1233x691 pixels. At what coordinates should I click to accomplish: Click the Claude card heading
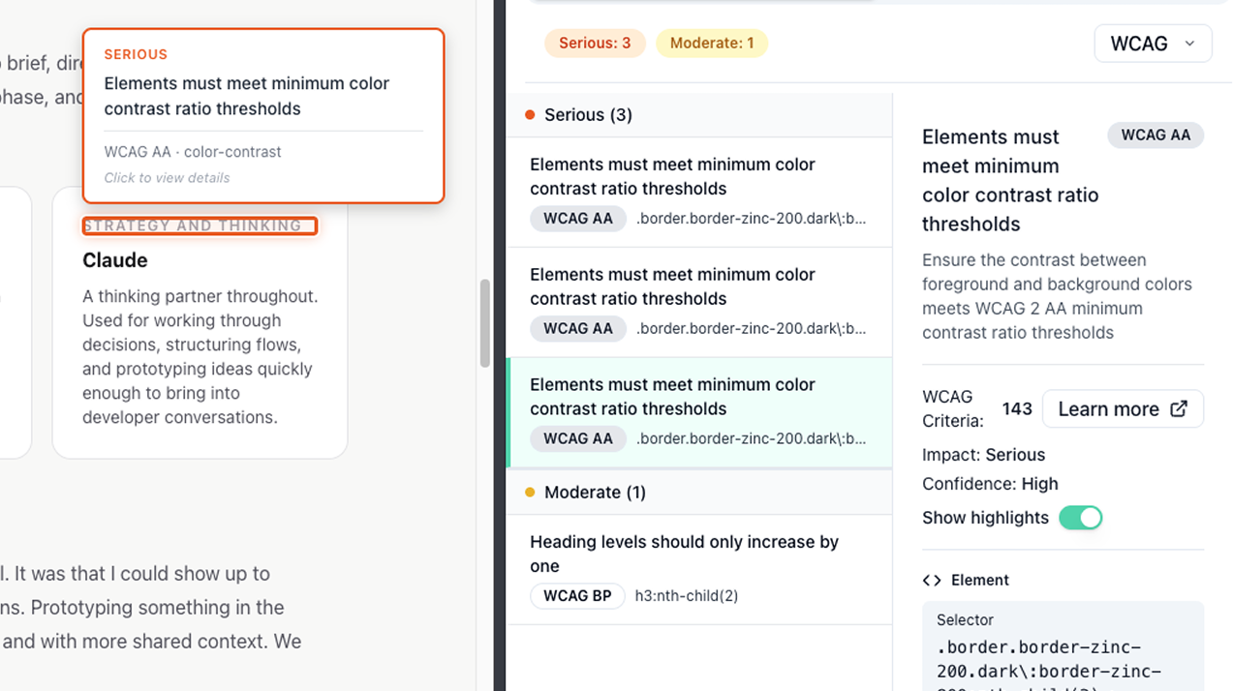point(115,260)
